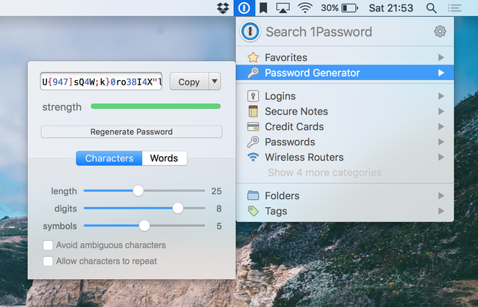Expand the Tags submenu arrow
This screenshot has width=478, height=307.
(440, 211)
